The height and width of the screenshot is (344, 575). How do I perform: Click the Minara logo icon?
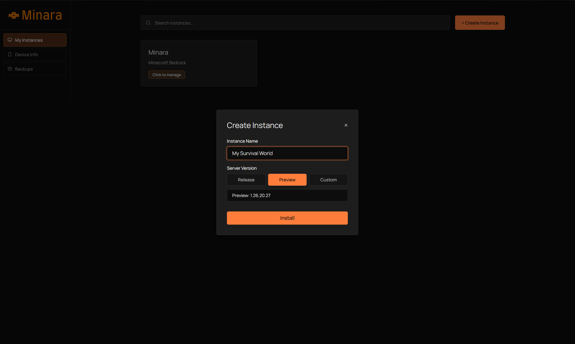(14, 15)
